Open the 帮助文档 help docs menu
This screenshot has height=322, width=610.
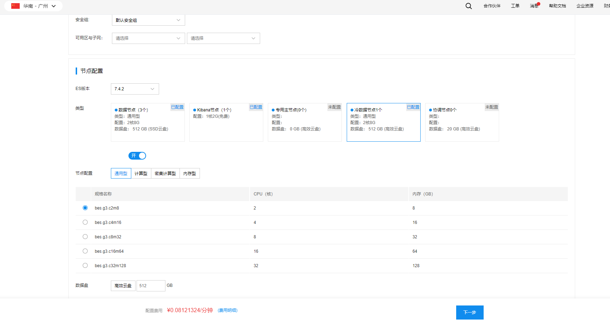(557, 6)
